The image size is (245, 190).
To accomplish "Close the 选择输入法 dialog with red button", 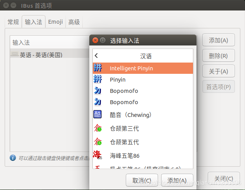I will pyautogui.click(x=95, y=40).
